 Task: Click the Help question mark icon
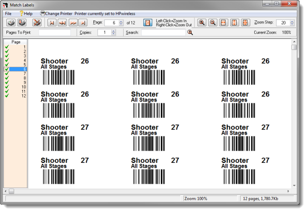[x=22, y=14]
